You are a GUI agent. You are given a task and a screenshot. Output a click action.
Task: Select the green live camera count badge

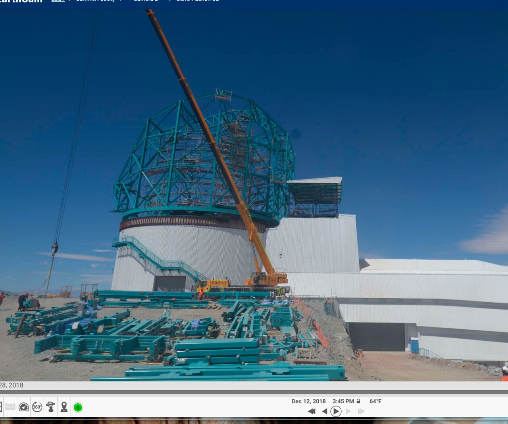click(78, 407)
